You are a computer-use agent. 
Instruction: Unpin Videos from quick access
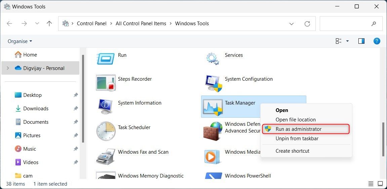tap(76, 162)
